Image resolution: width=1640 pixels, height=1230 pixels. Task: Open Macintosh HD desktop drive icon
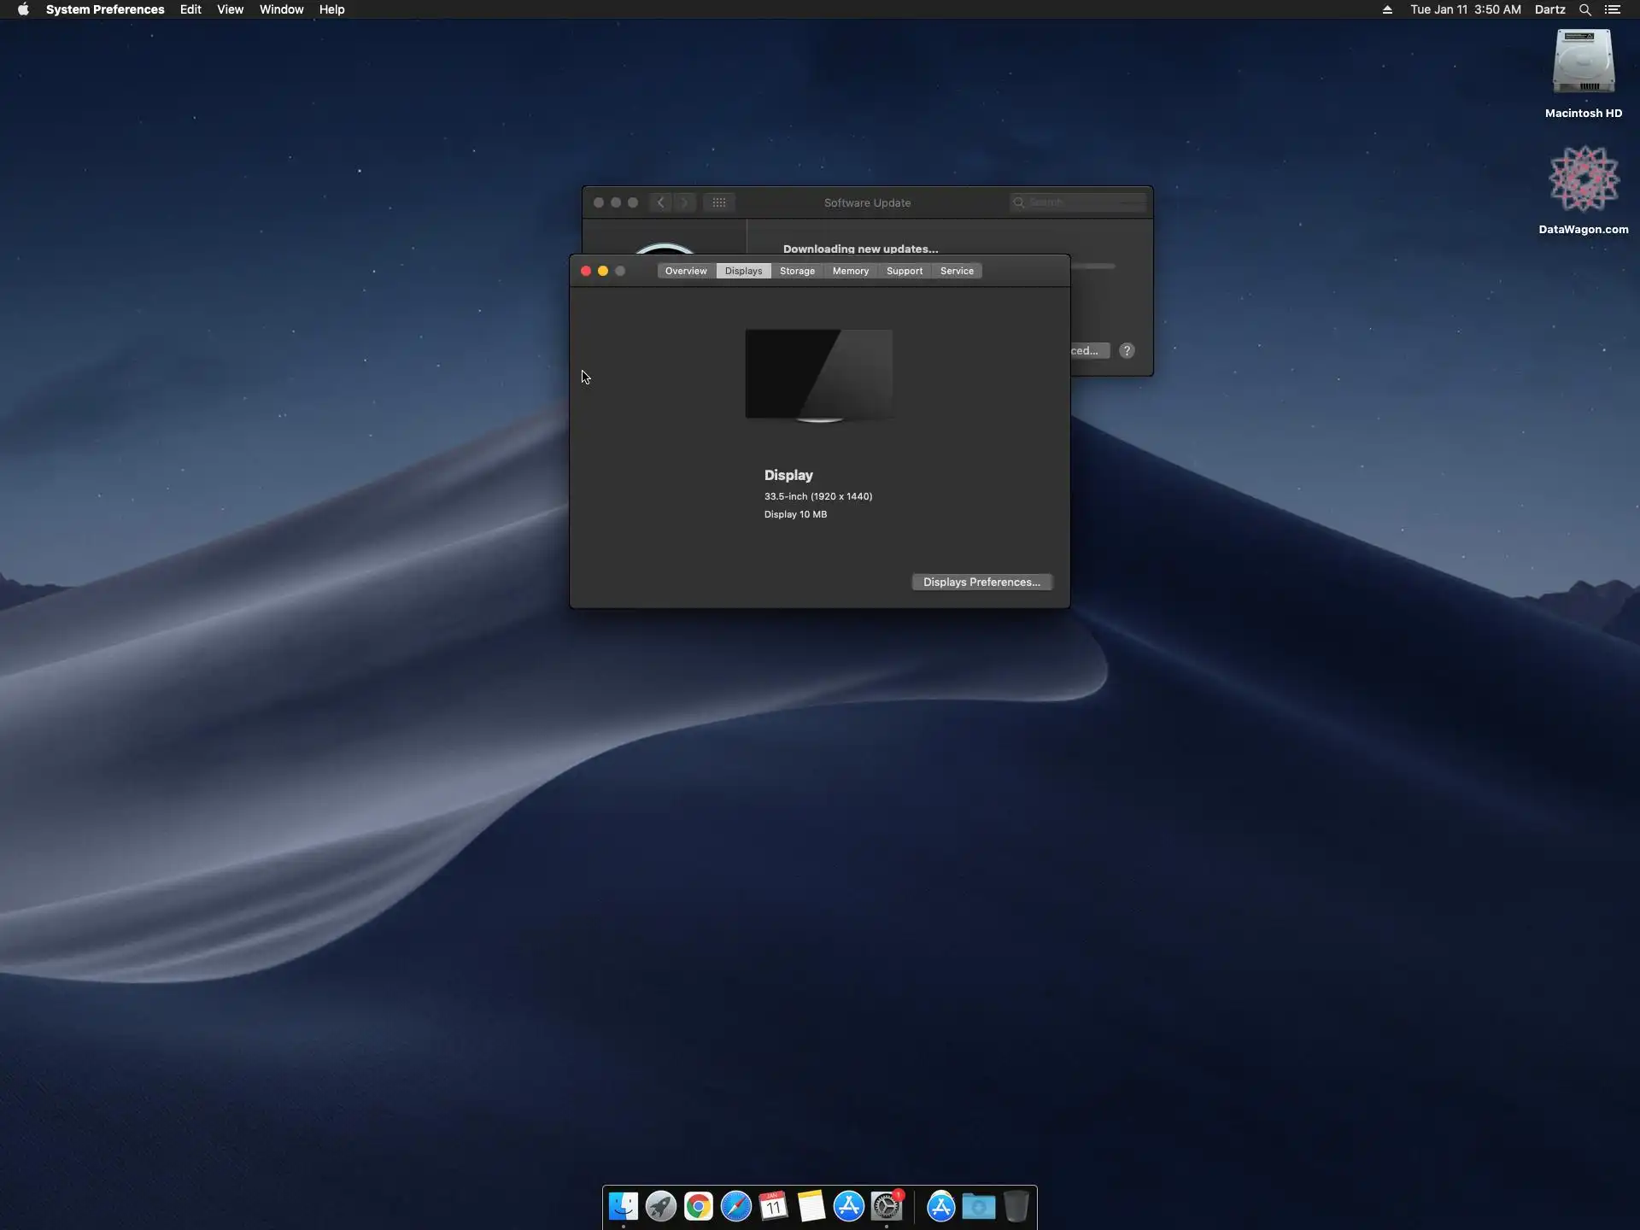[1583, 62]
